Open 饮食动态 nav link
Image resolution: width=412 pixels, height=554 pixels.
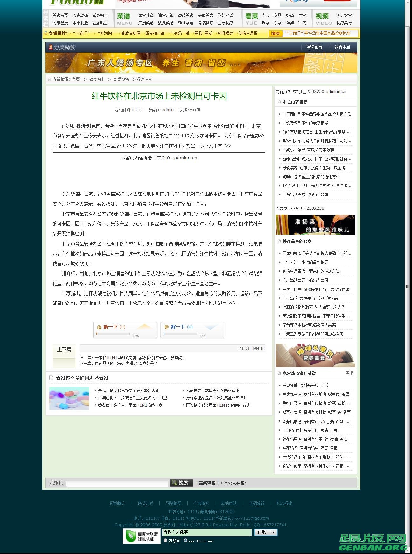click(80, 15)
